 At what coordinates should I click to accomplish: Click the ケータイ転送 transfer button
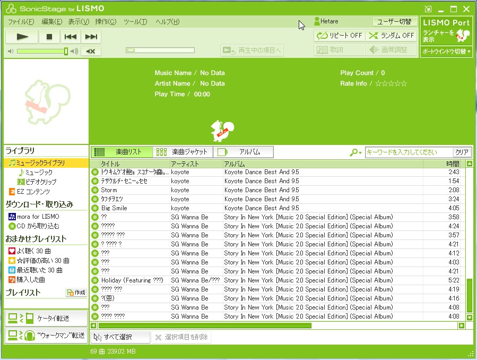(46, 318)
